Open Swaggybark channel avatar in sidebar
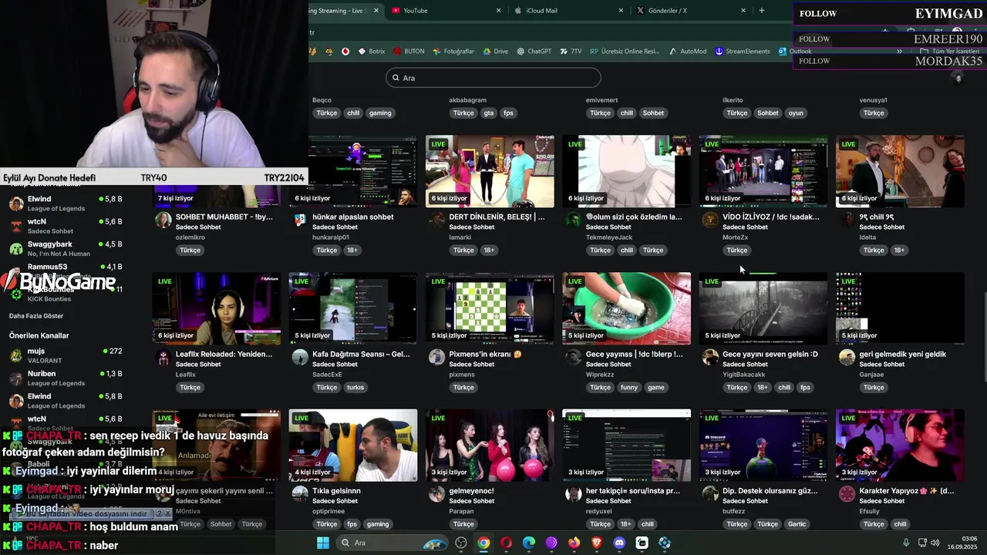The image size is (987, 555). click(15, 249)
